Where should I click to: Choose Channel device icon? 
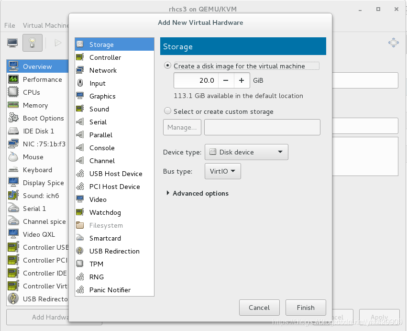coord(80,160)
